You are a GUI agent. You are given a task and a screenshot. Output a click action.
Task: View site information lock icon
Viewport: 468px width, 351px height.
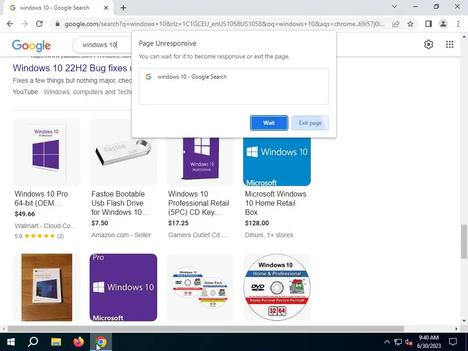coord(58,24)
